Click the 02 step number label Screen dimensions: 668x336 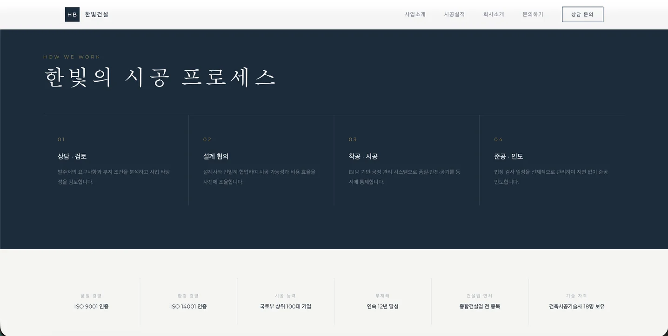[x=207, y=139]
